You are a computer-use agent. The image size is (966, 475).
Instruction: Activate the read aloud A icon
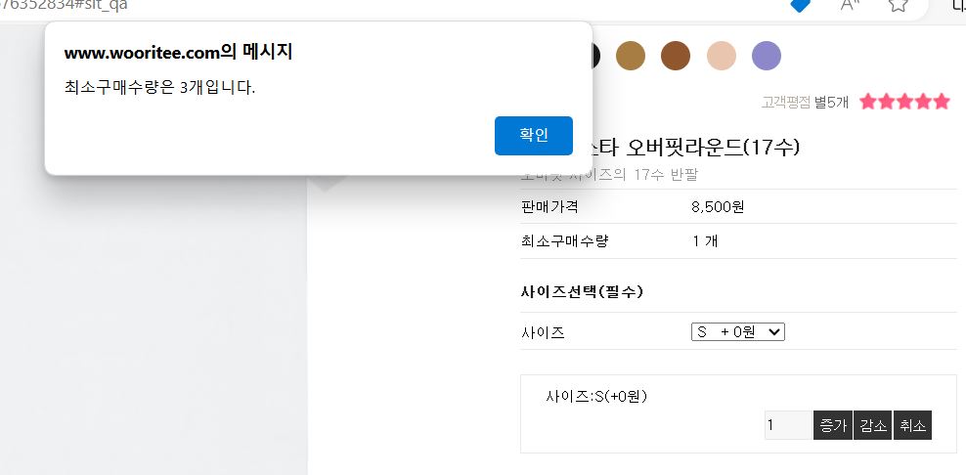tap(851, 5)
